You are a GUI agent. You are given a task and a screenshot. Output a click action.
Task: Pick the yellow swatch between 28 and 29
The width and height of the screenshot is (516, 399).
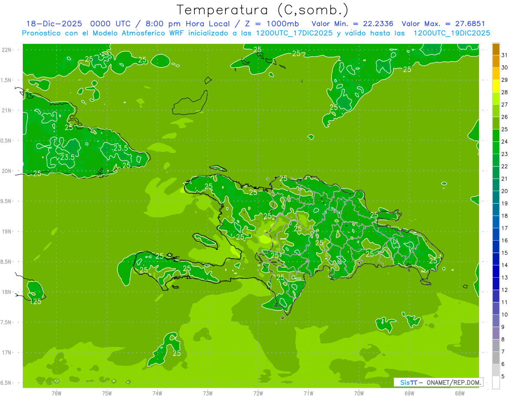click(x=496, y=86)
